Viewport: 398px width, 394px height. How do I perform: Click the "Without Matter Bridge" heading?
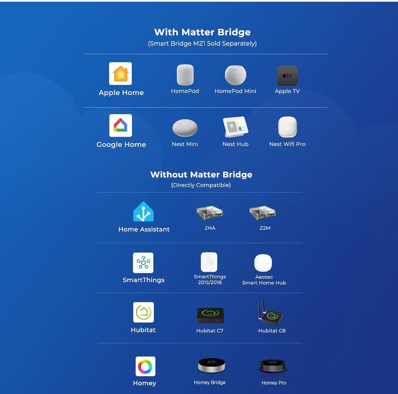[x=201, y=174]
